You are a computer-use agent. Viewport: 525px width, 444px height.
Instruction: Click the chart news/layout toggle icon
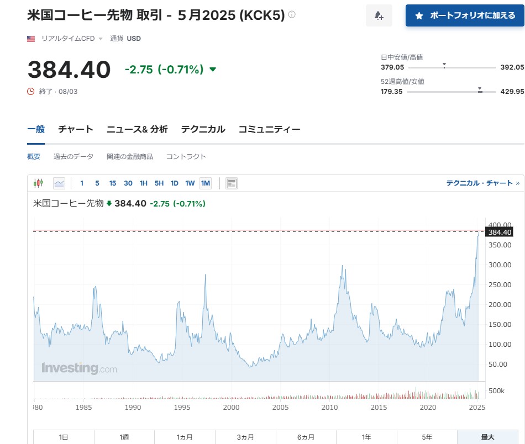(x=232, y=183)
